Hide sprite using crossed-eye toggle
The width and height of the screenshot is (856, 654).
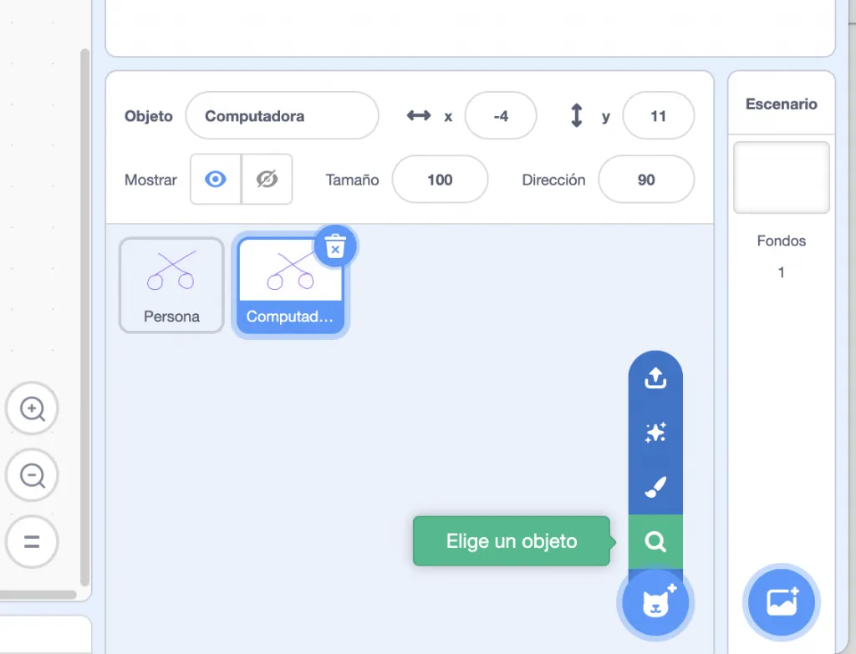(x=267, y=179)
